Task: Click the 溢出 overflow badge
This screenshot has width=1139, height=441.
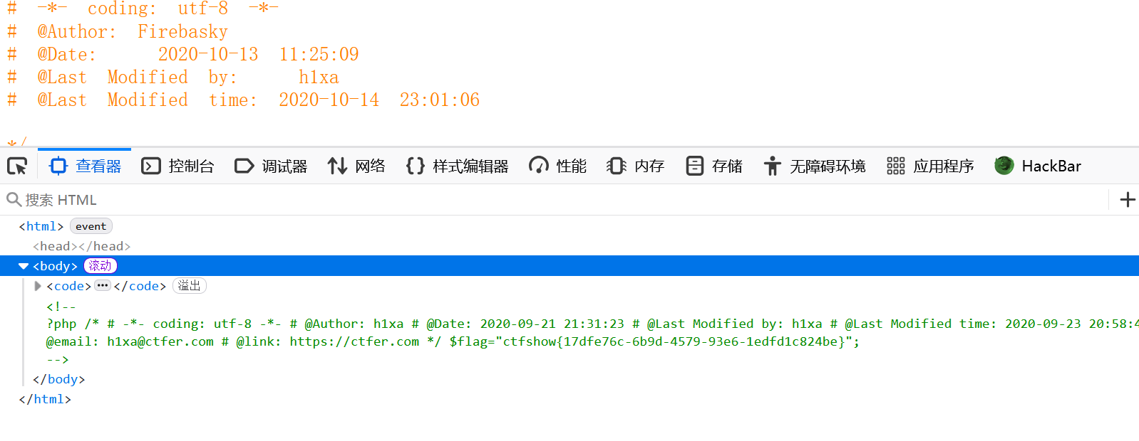Action: (189, 285)
